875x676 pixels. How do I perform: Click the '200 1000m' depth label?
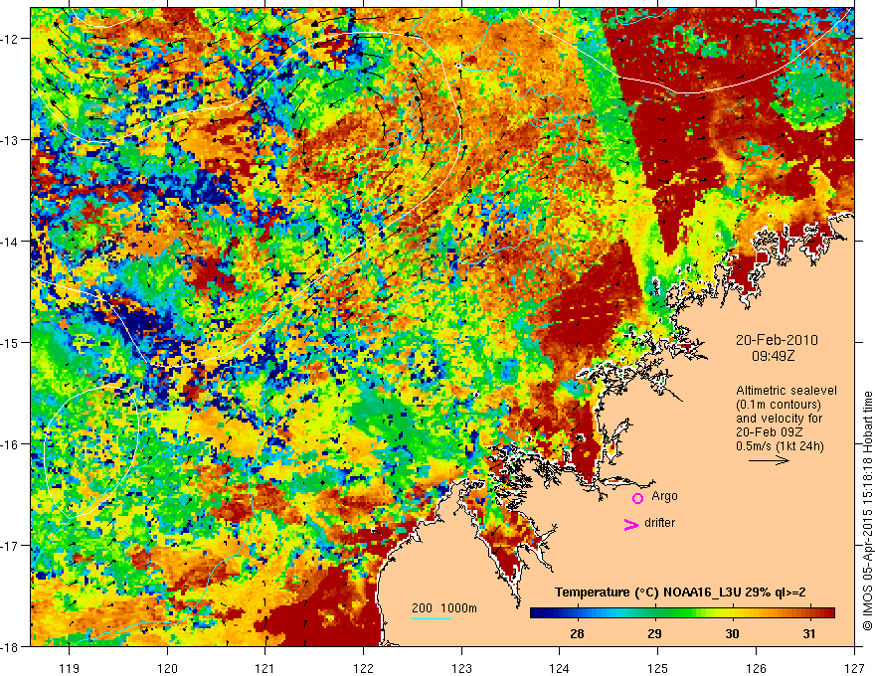444,608
